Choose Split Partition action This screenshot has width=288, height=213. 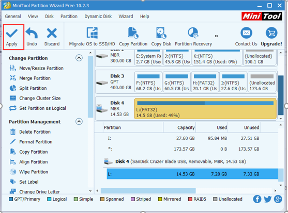(28, 88)
